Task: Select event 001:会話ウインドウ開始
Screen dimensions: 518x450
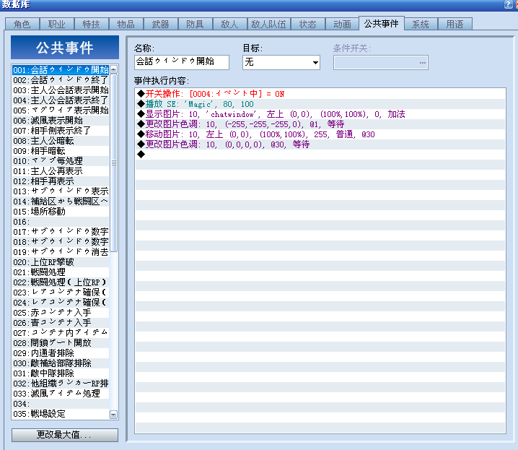Action: (61, 70)
